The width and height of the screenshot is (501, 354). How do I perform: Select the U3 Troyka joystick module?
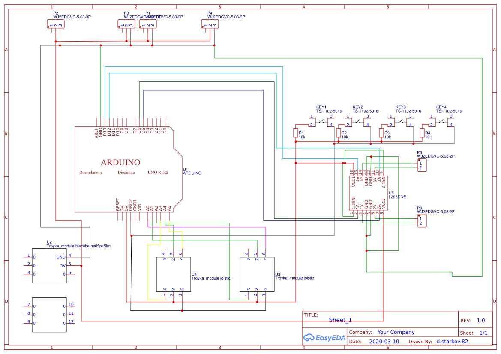click(x=257, y=274)
